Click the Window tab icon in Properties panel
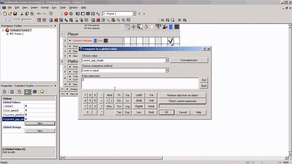The height and width of the screenshot is (164, 292). point(12,92)
